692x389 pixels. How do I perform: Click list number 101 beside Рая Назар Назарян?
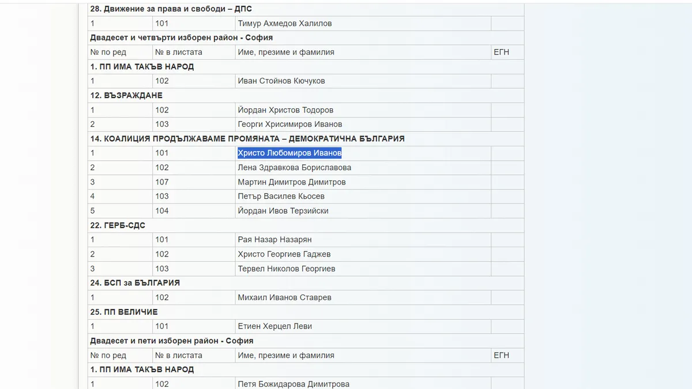point(162,240)
